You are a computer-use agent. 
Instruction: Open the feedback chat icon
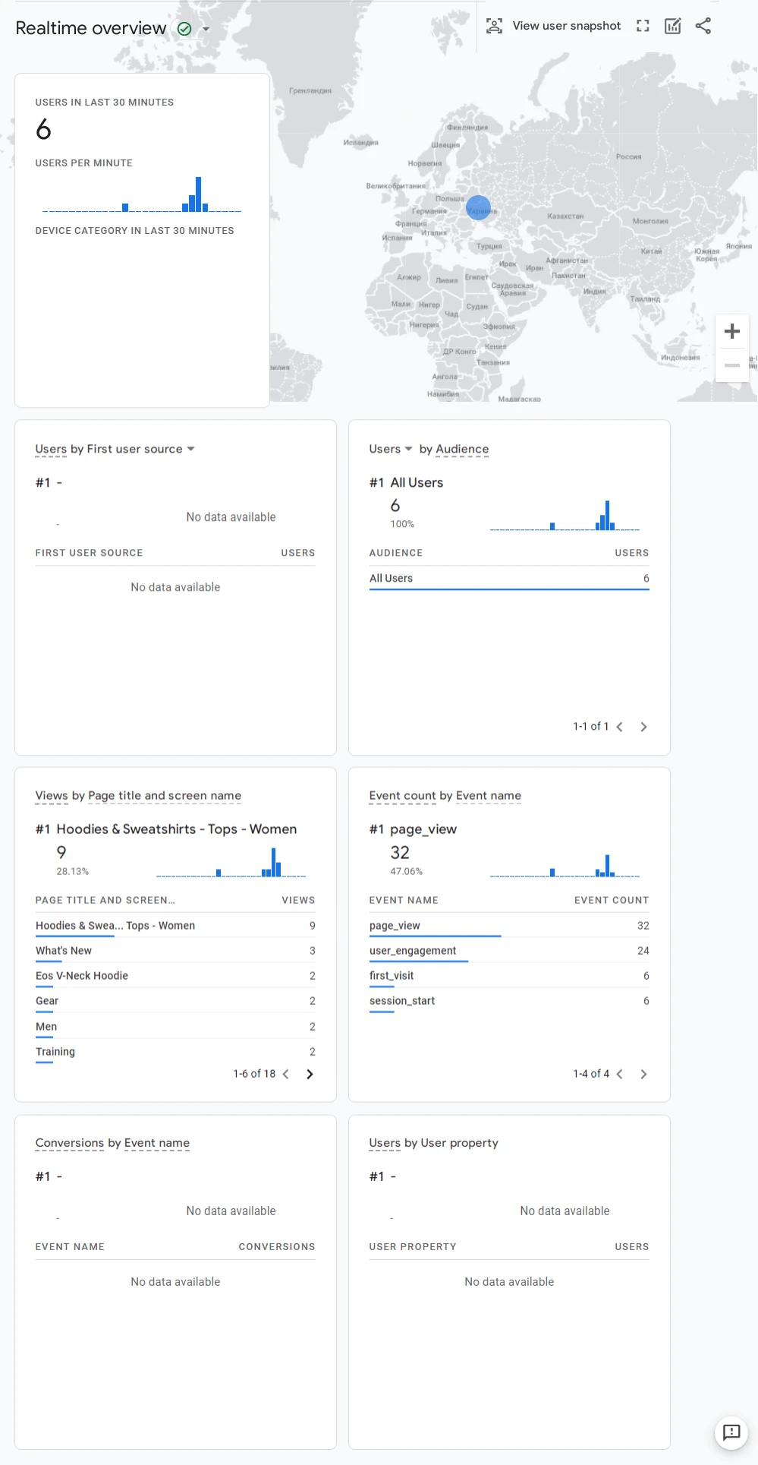click(x=731, y=1432)
